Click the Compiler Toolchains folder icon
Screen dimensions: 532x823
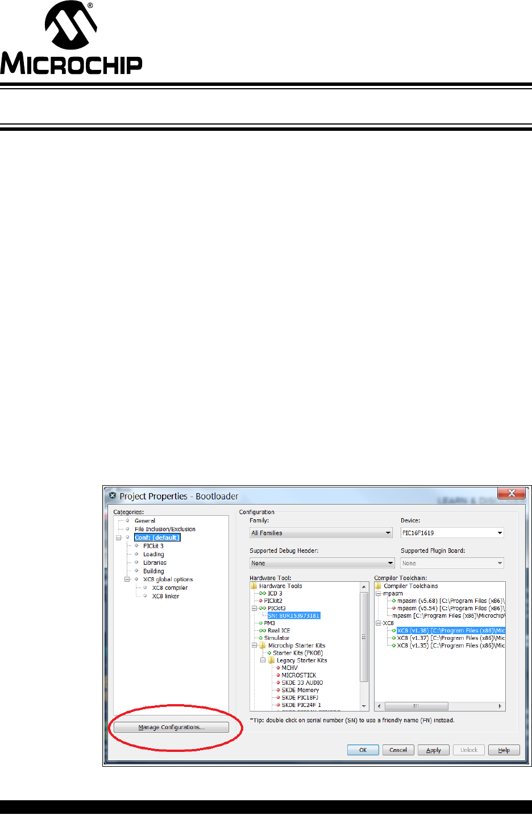(x=379, y=585)
